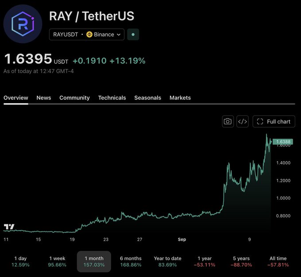Select the 1 year range
The width and height of the screenshot is (301, 277).
click(205, 262)
